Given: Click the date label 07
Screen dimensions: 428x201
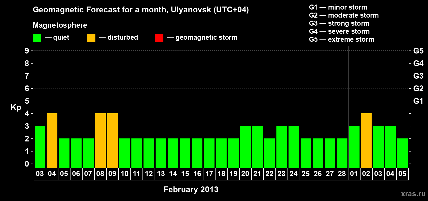Looking at the screenshot, I should pos(88,174).
